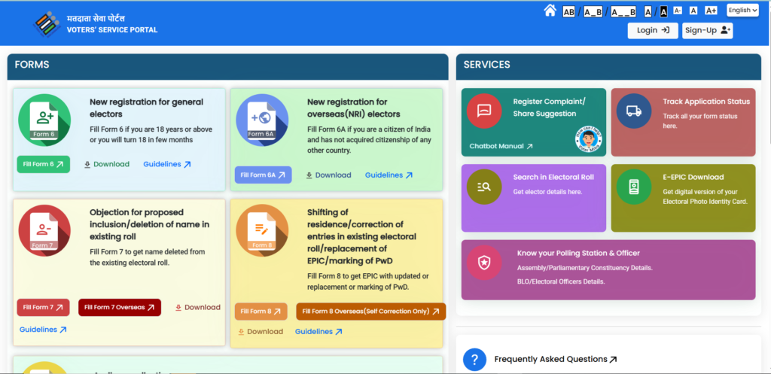The height and width of the screenshot is (374, 771).
Task: Click the Sign-Up button
Action: click(707, 30)
